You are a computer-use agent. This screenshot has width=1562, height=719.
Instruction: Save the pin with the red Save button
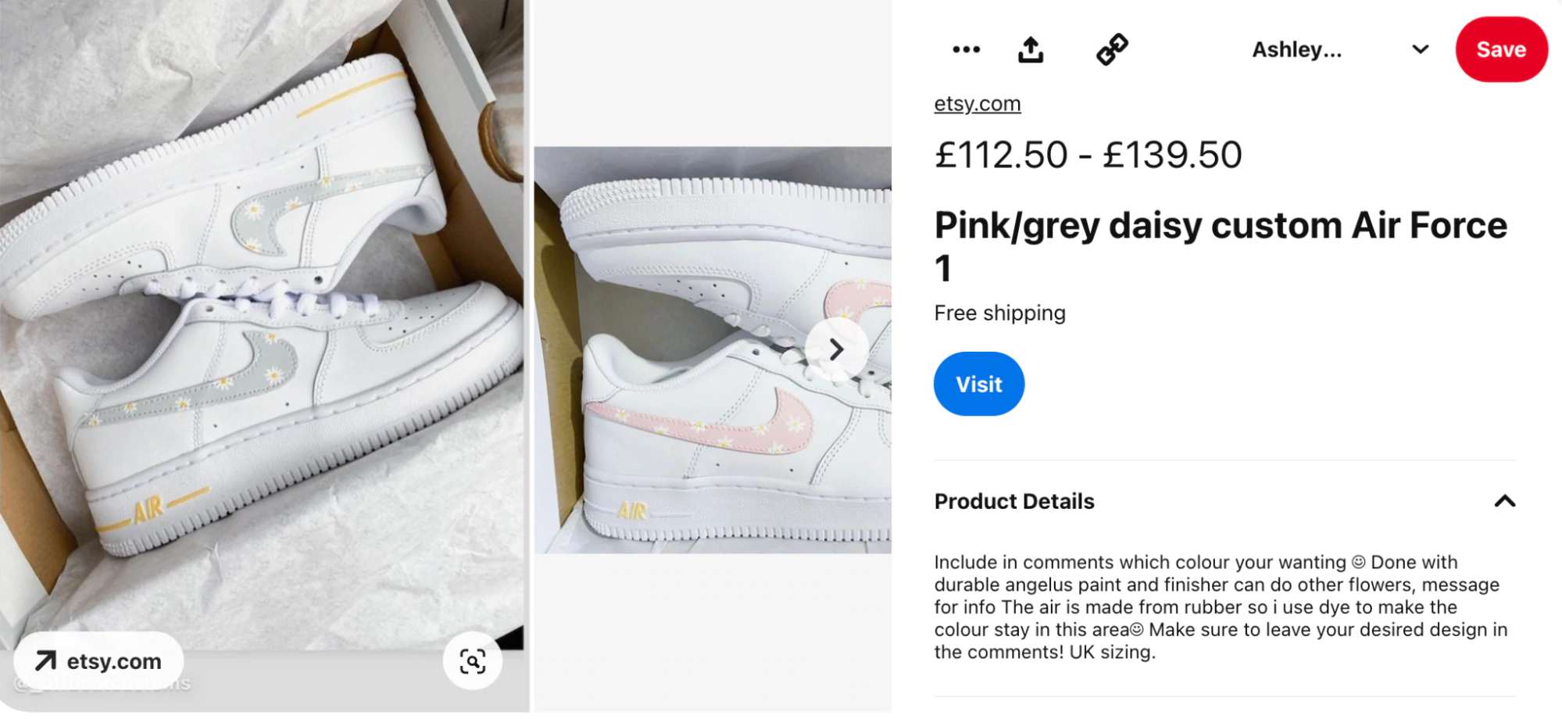(x=1500, y=49)
